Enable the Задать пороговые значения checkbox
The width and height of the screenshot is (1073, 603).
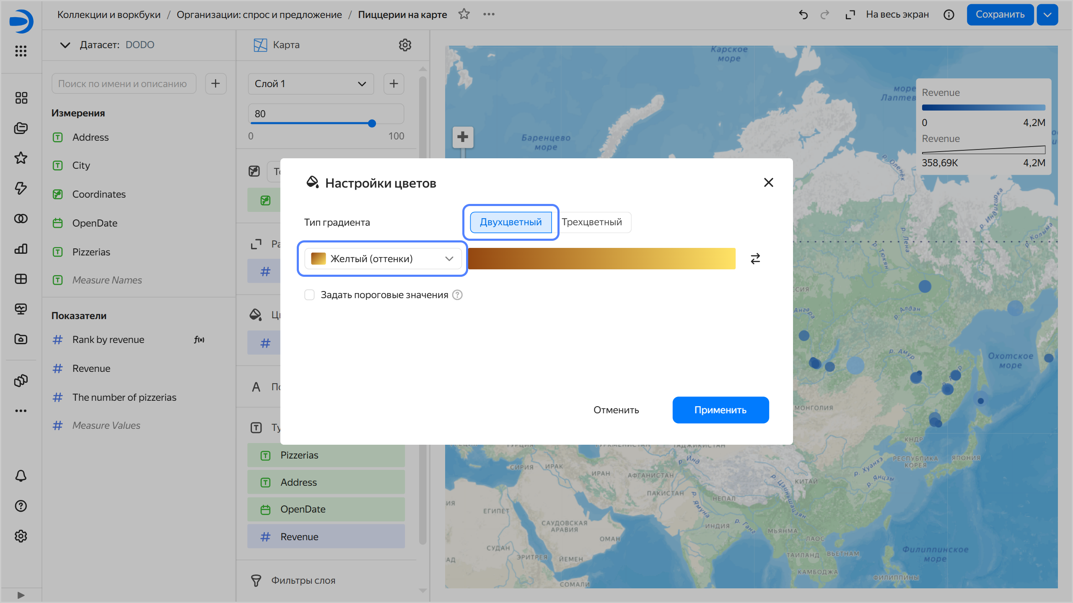tap(309, 295)
